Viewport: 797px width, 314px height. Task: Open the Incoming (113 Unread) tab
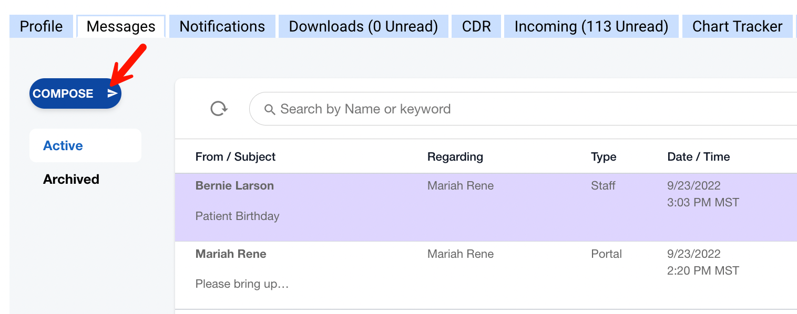[x=591, y=26]
